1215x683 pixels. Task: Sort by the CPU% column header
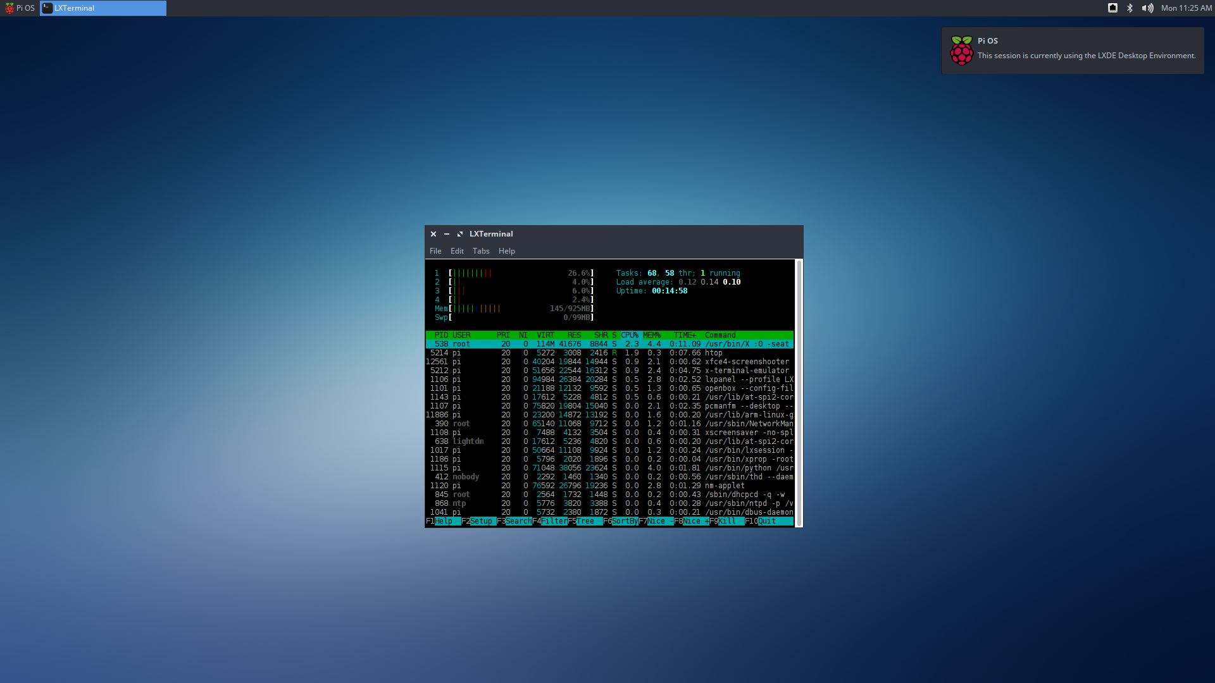(x=630, y=335)
